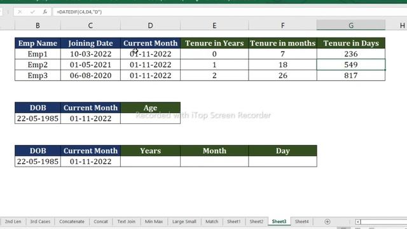
Task: Switch to Min Max sheet tab
Action: coord(154,221)
